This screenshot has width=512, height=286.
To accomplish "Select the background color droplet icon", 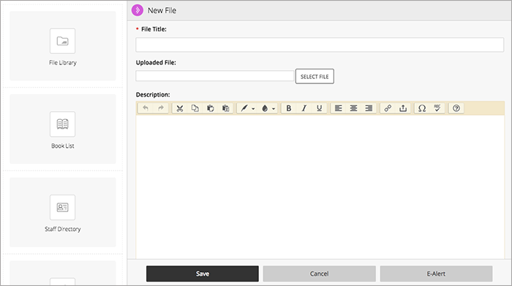I will click(x=265, y=108).
